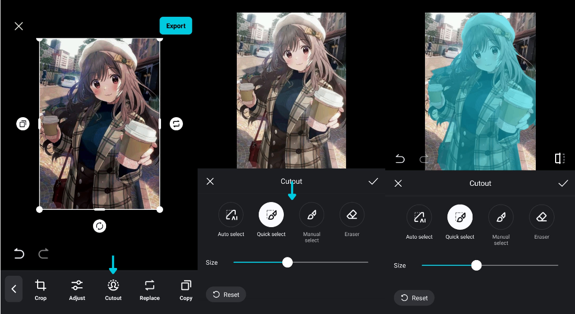The width and height of the screenshot is (575, 314).
Task: Choose Manual select in the right panel
Action: coord(501,226)
